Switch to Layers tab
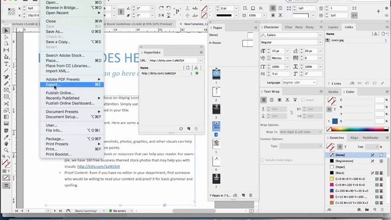 (x=333, y=27)
